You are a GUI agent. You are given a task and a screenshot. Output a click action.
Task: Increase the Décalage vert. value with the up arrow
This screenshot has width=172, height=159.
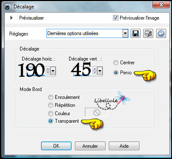click(x=95, y=69)
